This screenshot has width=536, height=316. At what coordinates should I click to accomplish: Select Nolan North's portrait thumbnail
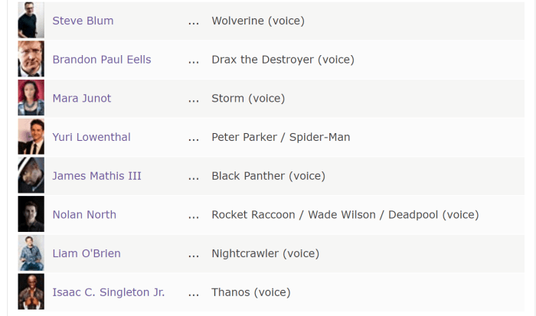click(31, 214)
